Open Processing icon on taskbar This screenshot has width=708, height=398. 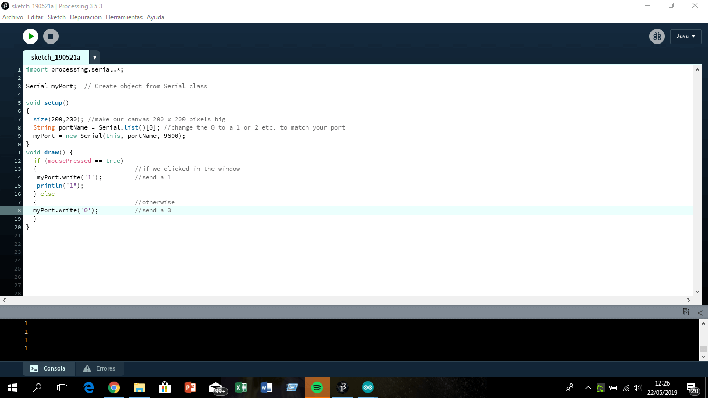click(x=343, y=388)
